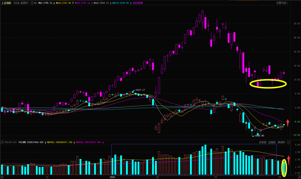Viewport: 301px width, 179px height.
Task: Click the MA120:2939.55 readout
Action: [x=121, y=3]
